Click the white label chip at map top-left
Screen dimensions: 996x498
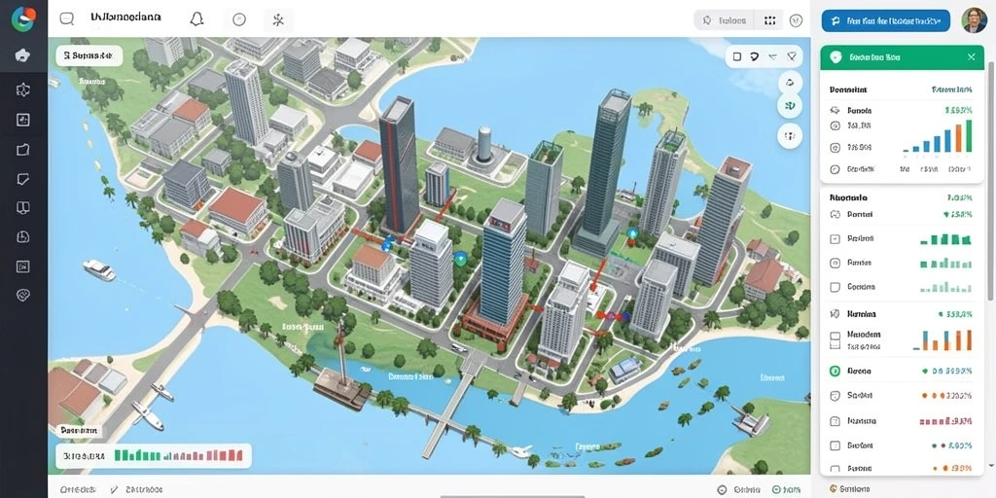(x=89, y=55)
